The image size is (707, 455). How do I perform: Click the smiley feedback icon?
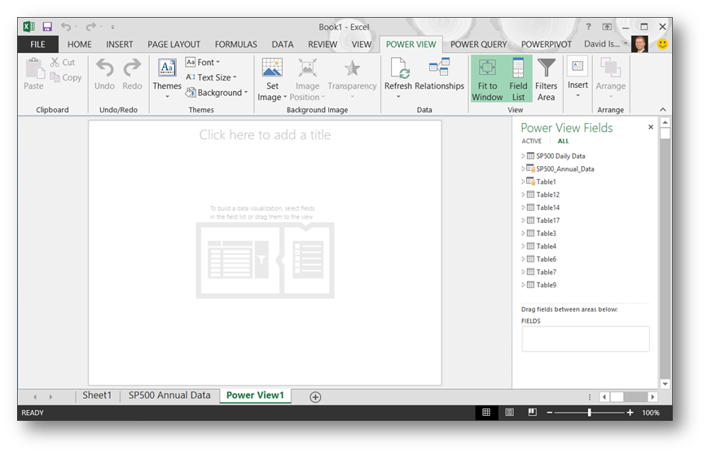662,44
